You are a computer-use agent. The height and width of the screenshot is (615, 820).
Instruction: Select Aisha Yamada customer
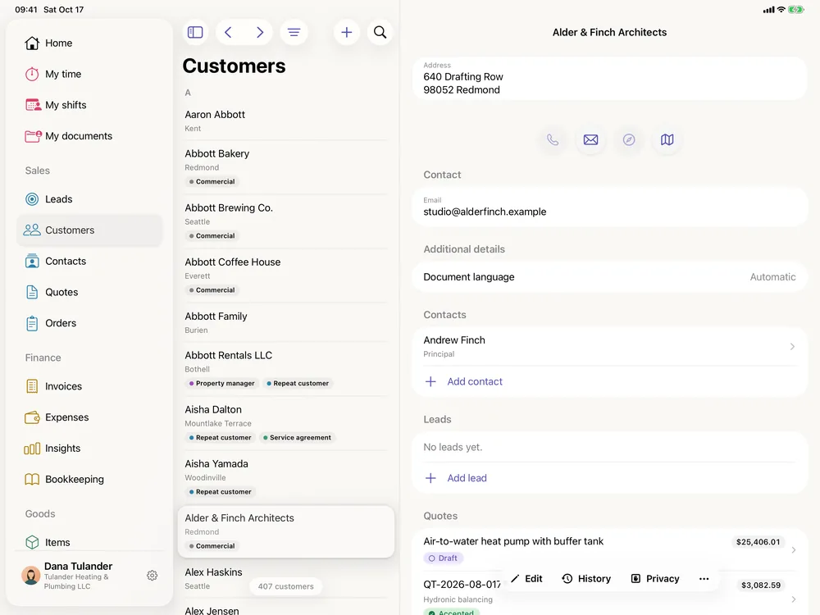[286, 477]
